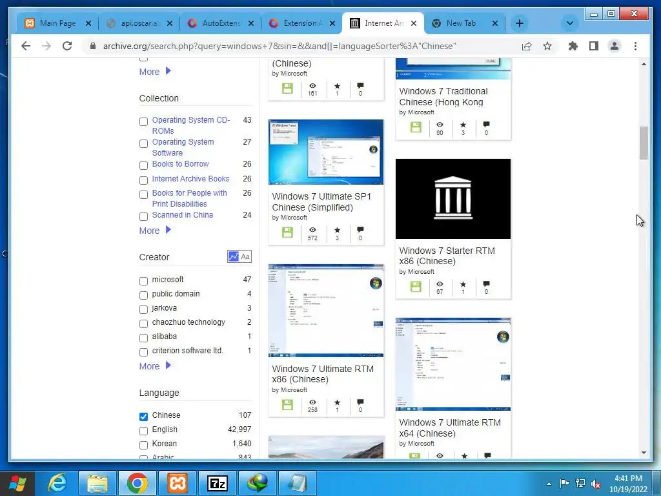Open a new browser tab with plus button
Screen dimensions: 661x496
point(520,23)
